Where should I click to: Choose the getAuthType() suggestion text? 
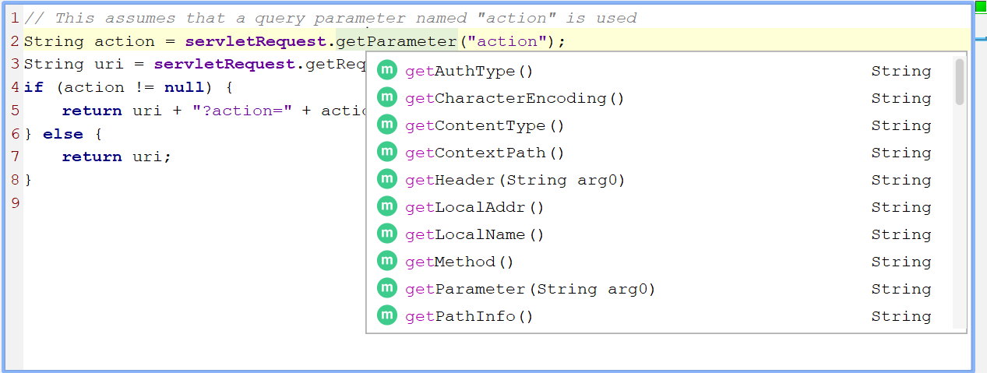coord(469,71)
